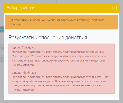Click the word страницу in the warning
The image size is (123, 103).
(x=15, y=24)
